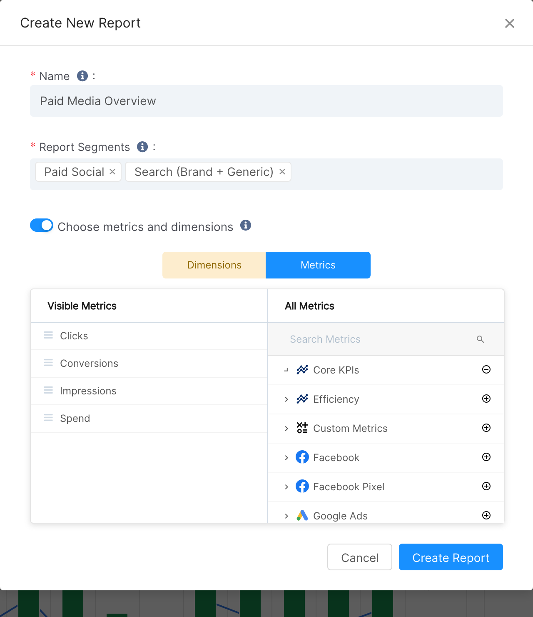Add Facebook metrics with plus icon
Screen dimensions: 533x617
click(x=486, y=457)
